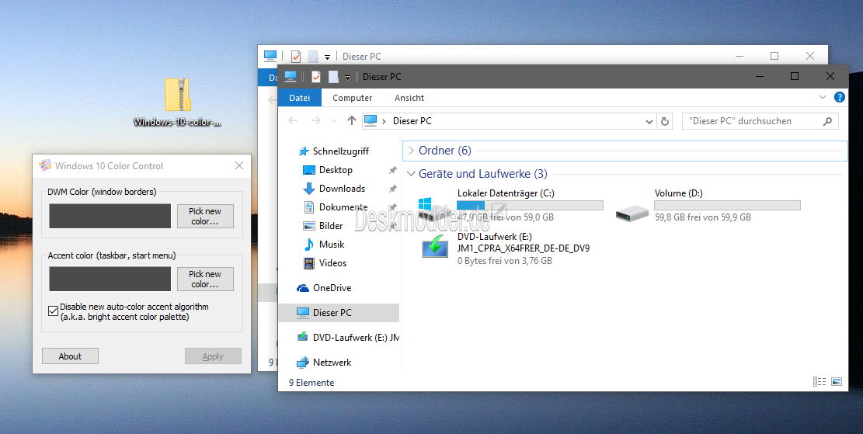Click the address bar breadcrumb chevron before Dieser PC
The width and height of the screenshot is (863, 434).
click(x=384, y=121)
